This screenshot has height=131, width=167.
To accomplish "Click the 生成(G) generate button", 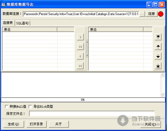I will (x=14, y=124).
